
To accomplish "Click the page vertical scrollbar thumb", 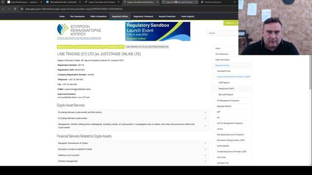I will (x=311, y=72).
